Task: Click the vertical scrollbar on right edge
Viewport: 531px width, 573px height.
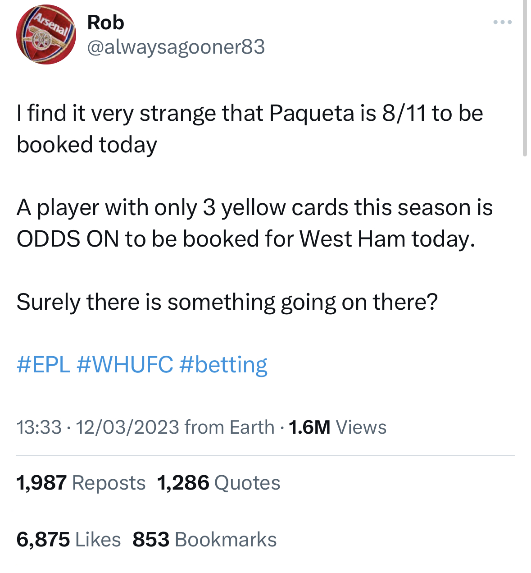Action: [x=525, y=78]
